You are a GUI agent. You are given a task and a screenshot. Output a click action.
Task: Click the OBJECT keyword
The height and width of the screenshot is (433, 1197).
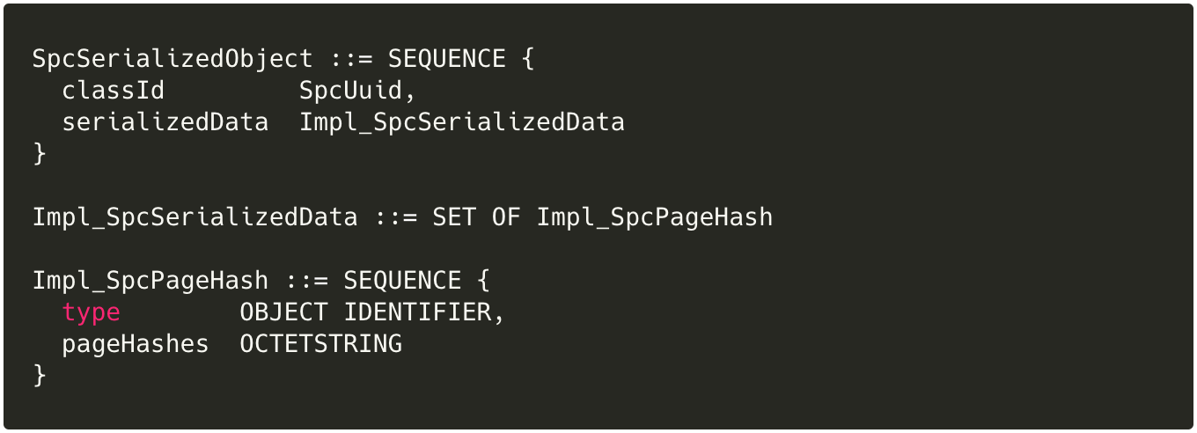pos(283,312)
